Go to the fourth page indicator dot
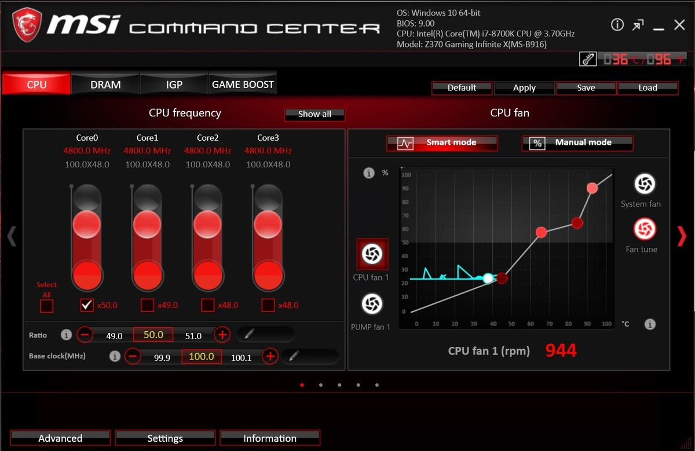 coord(359,384)
